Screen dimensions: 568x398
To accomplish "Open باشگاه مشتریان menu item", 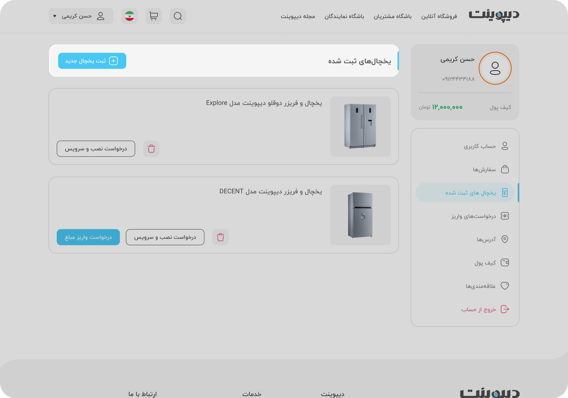I will tap(393, 16).
